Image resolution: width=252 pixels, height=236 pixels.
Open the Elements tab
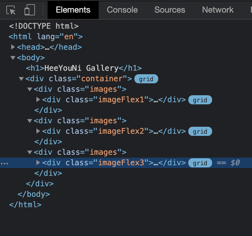73,10
